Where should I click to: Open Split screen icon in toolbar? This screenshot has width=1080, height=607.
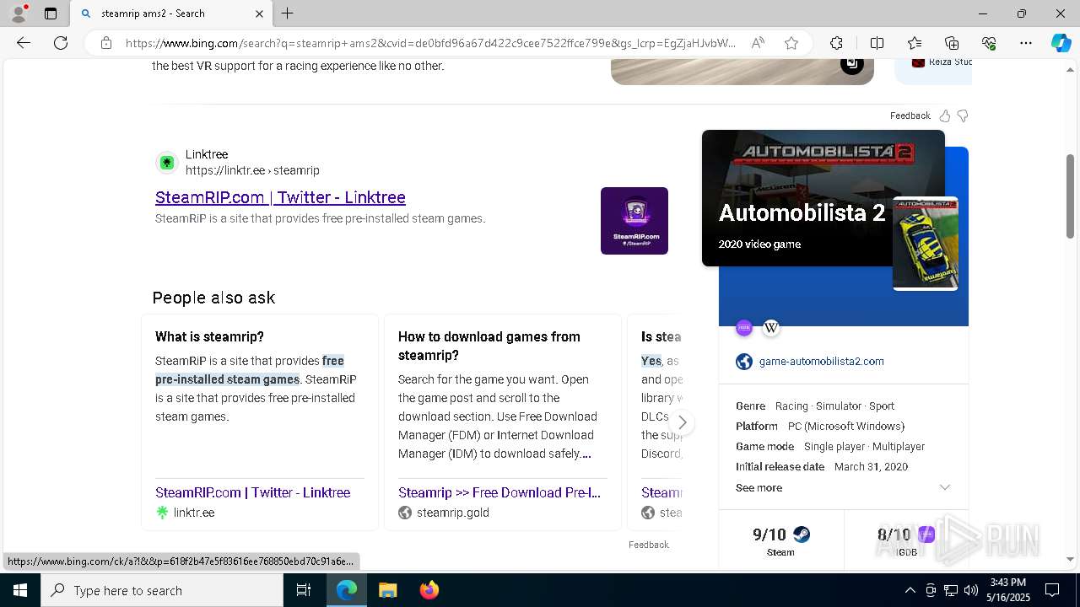click(877, 43)
